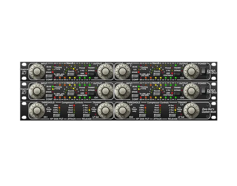Click the INPUT 2 knob on FATSO Jr
237x186 pixels.
(123, 71)
